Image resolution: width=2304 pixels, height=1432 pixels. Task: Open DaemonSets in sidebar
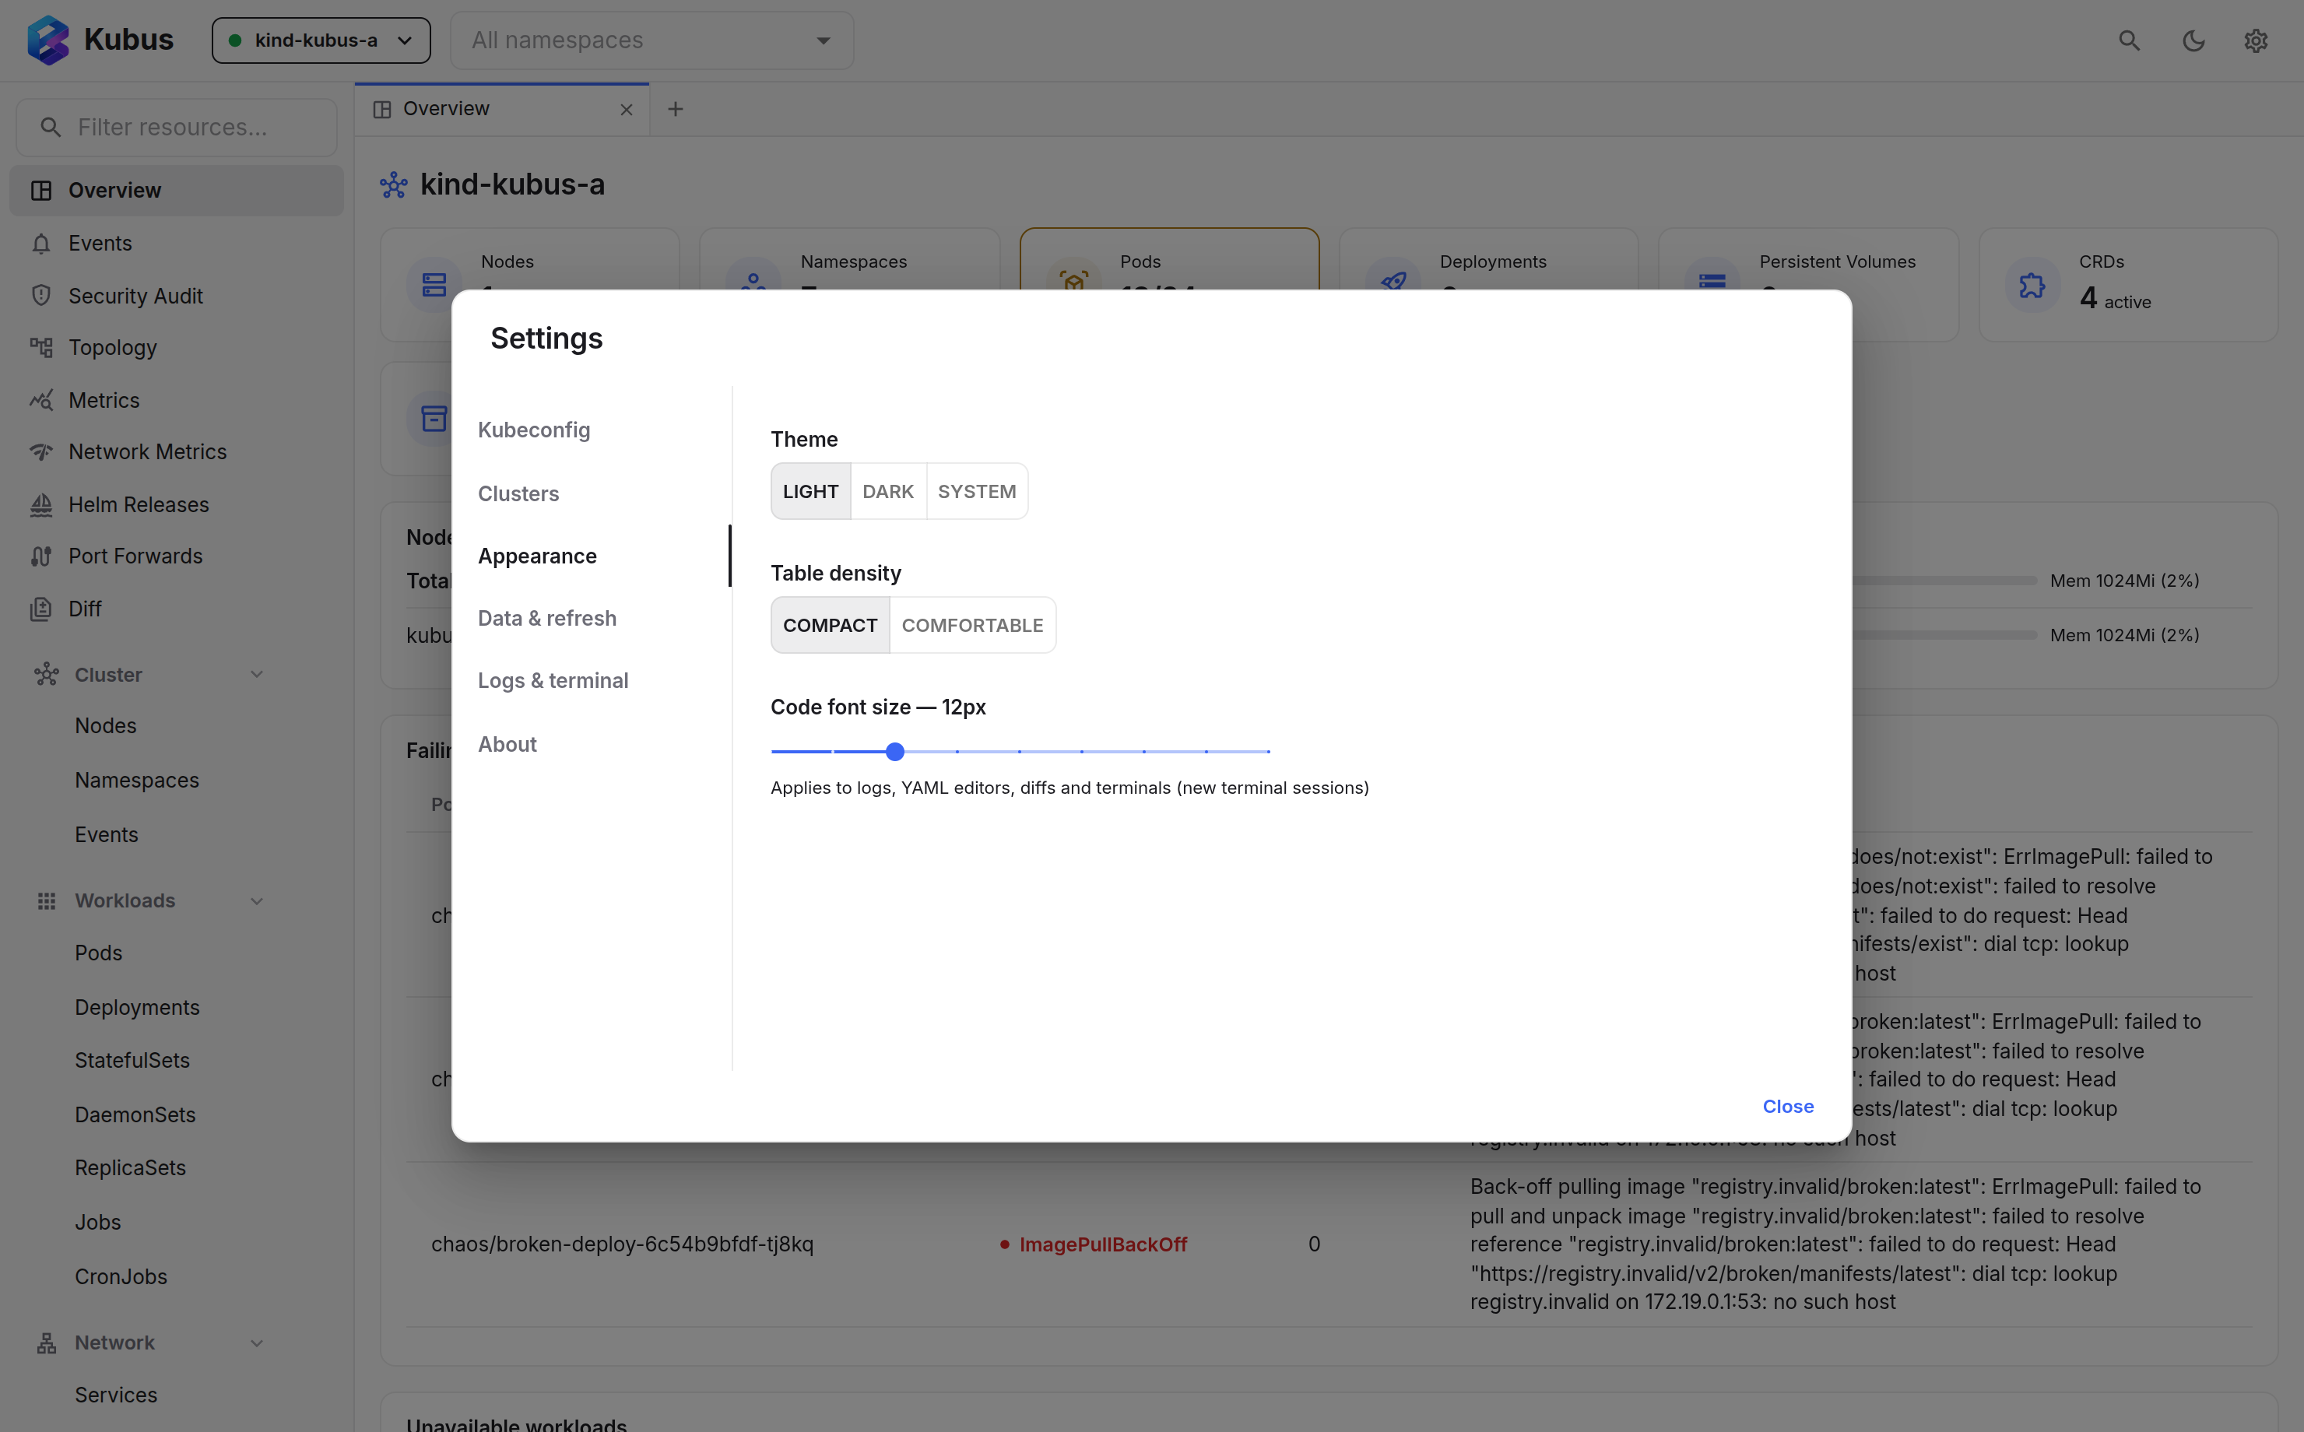pyautogui.click(x=135, y=1116)
